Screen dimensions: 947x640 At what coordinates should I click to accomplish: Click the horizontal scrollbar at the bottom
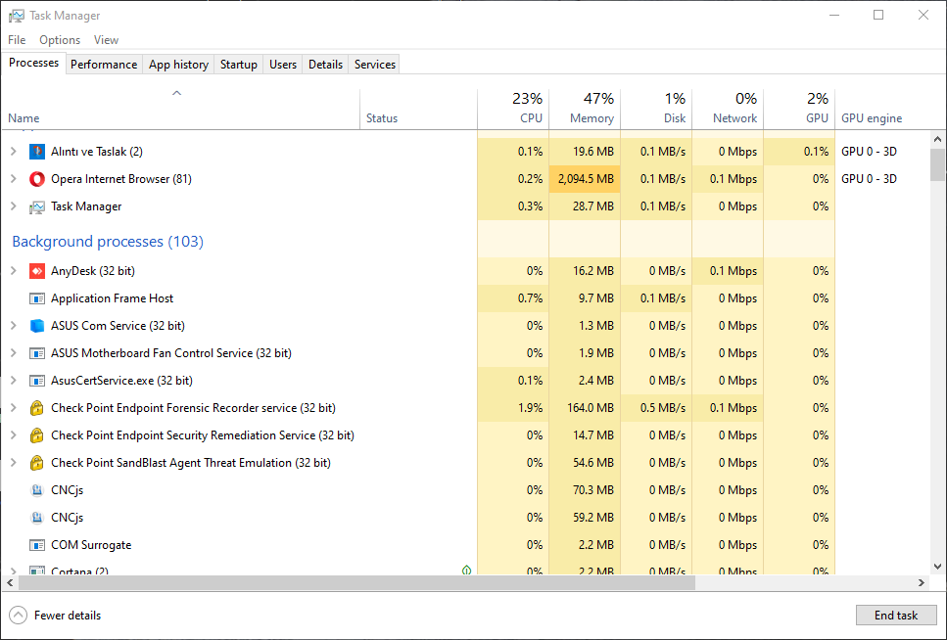pyautogui.click(x=353, y=583)
